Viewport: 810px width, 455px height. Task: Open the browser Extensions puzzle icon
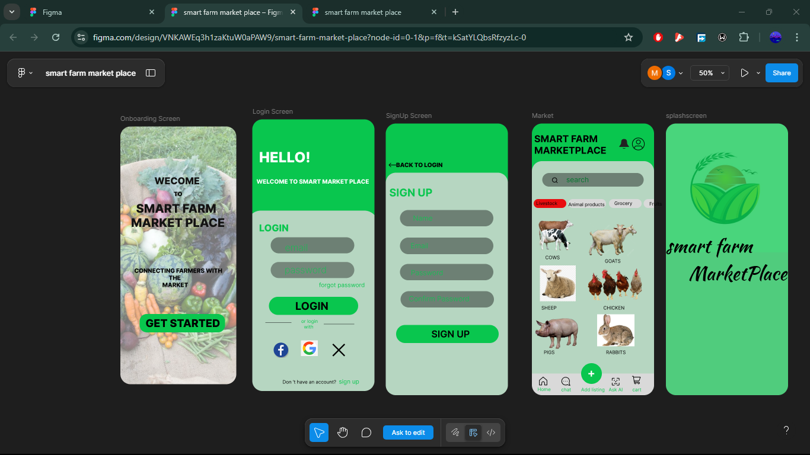tap(744, 37)
